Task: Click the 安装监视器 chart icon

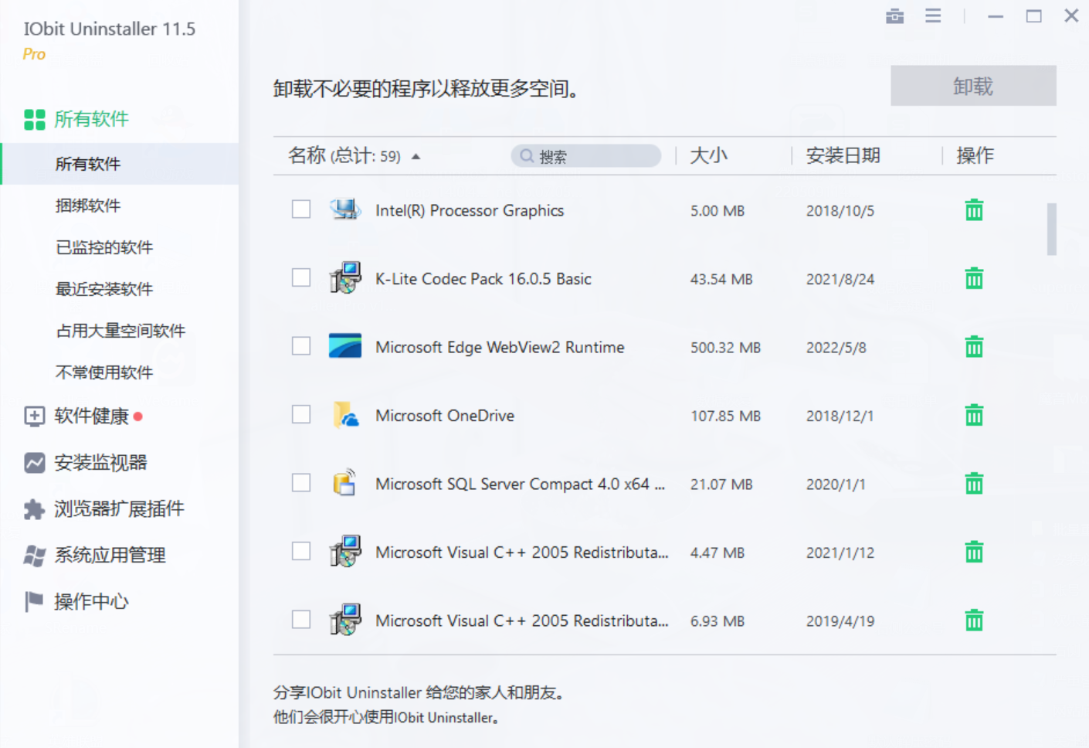Action: (34, 463)
